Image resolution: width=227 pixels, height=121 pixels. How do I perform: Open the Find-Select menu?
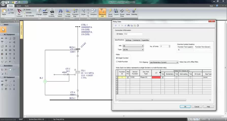(x=60, y=13)
